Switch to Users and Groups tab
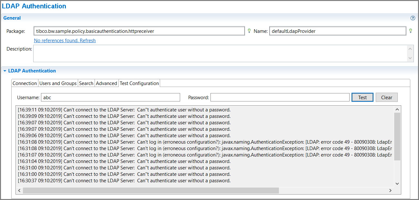This screenshot has height=200, width=419. coord(58,83)
